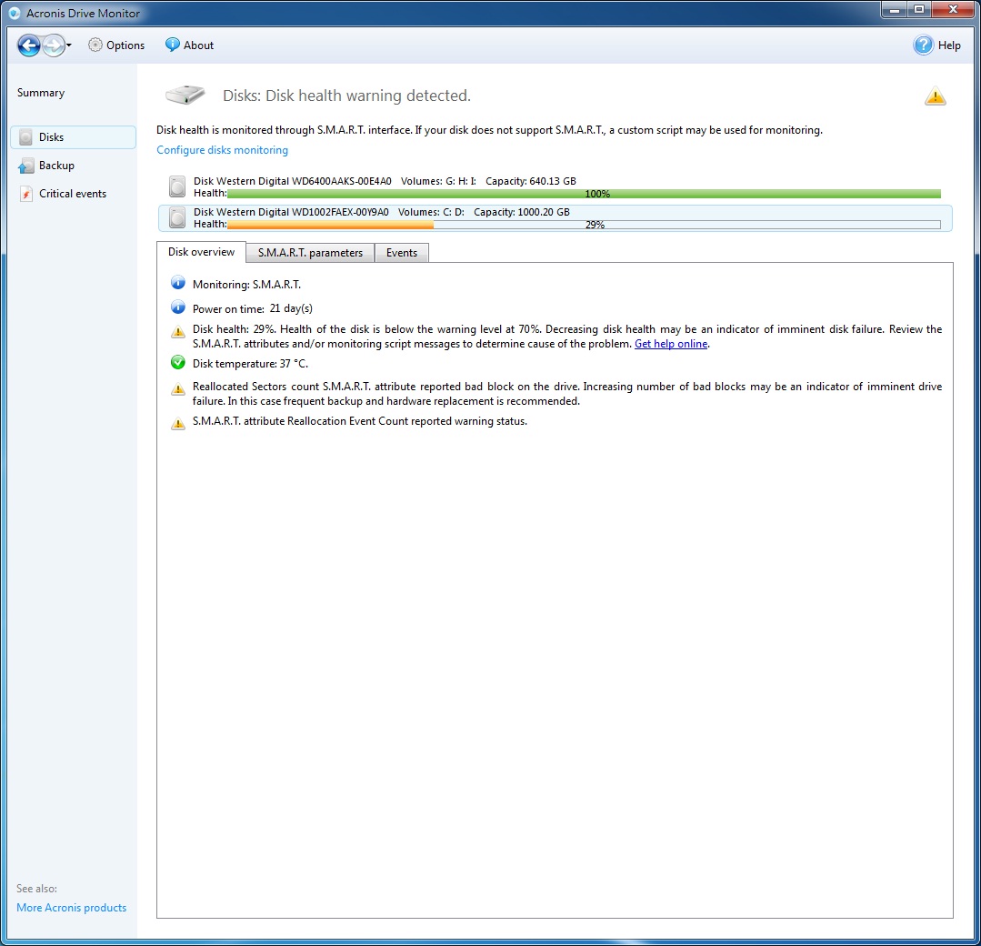Select the 100% health bar
This screenshot has width=981, height=946.
pos(584,194)
